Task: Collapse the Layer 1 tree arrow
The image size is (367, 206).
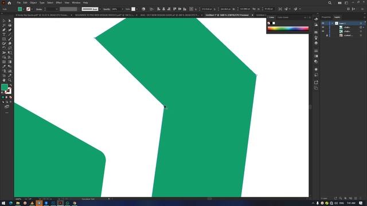Action: pos(332,23)
